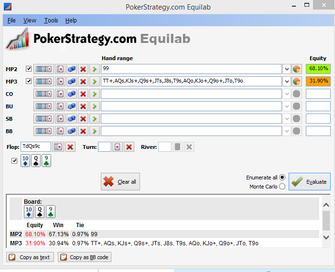Image resolution: width=335 pixels, height=272 pixels.
Task: Open flop card selector icon
Action: pyautogui.click(x=58, y=147)
